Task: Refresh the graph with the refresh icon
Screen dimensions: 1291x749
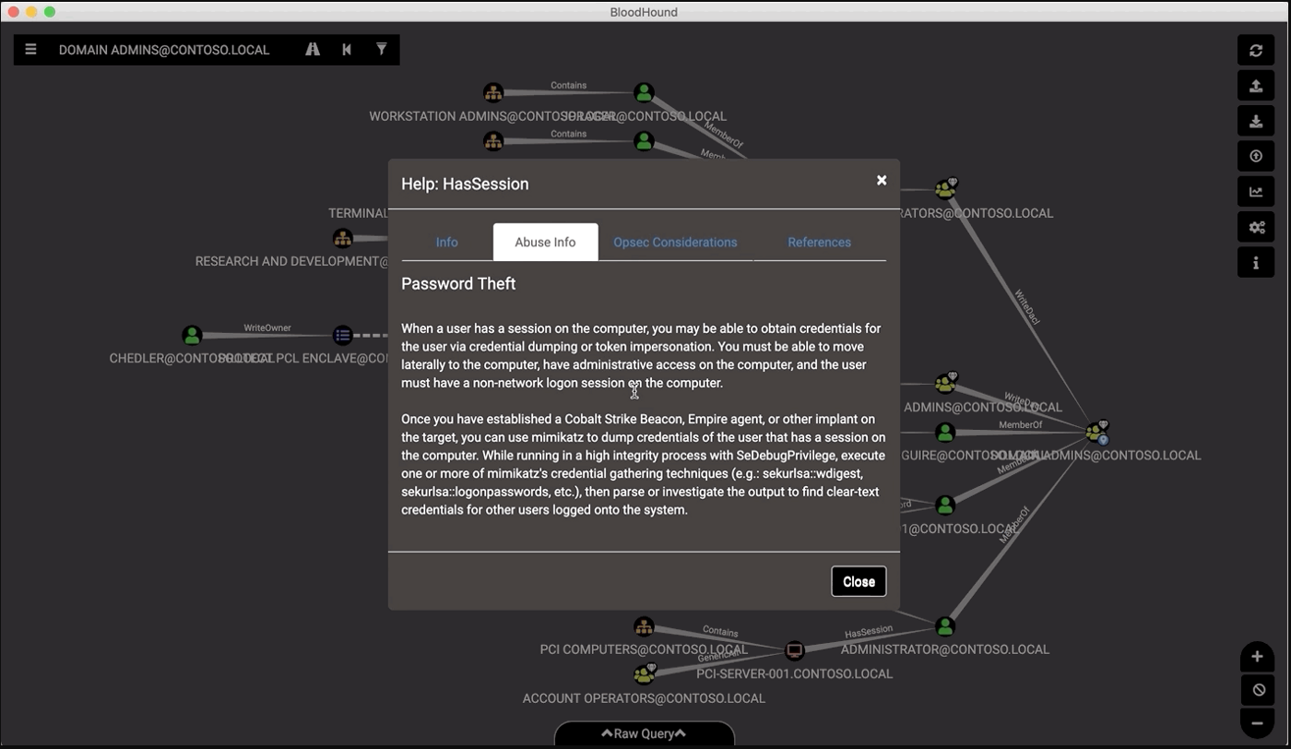Action: point(1255,51)
